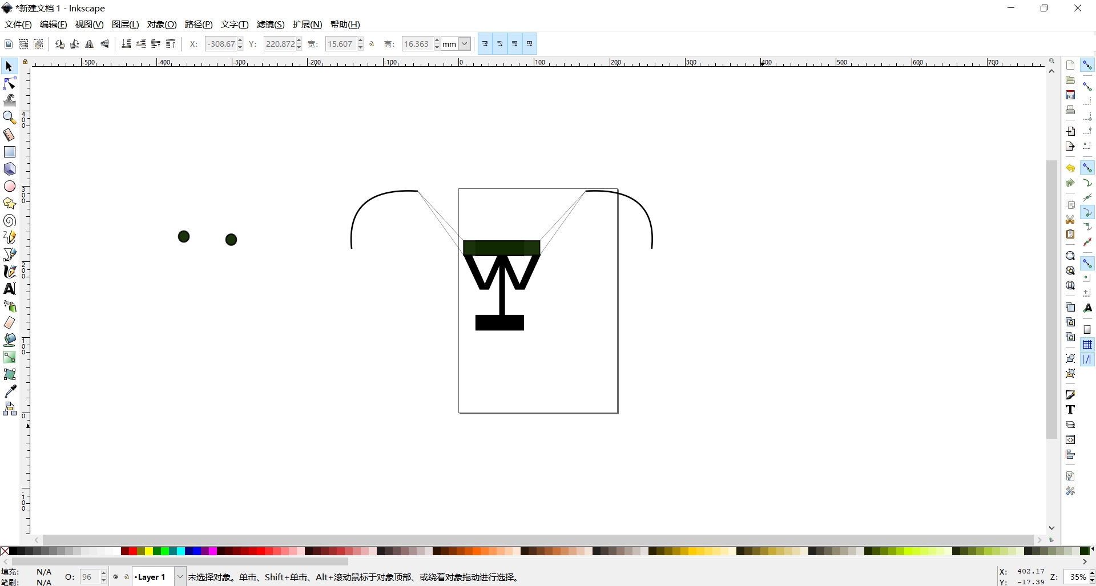Select the 3D box tool
1096x586 pixels.
coord(9,169)
